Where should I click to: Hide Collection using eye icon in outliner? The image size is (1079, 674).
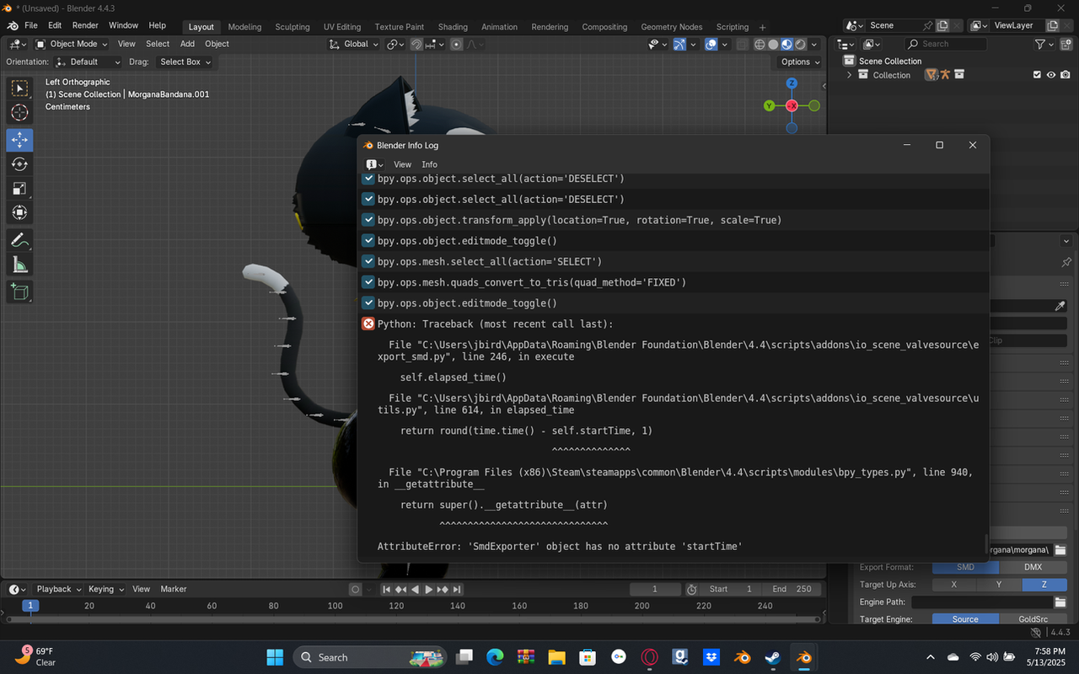tap(1051, 75)
